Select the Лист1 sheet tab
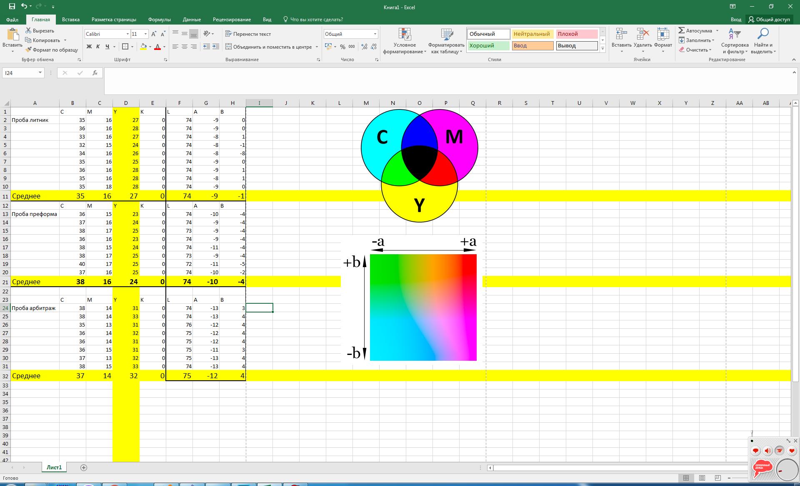This screenshot has height=486, width=800. 54,467
